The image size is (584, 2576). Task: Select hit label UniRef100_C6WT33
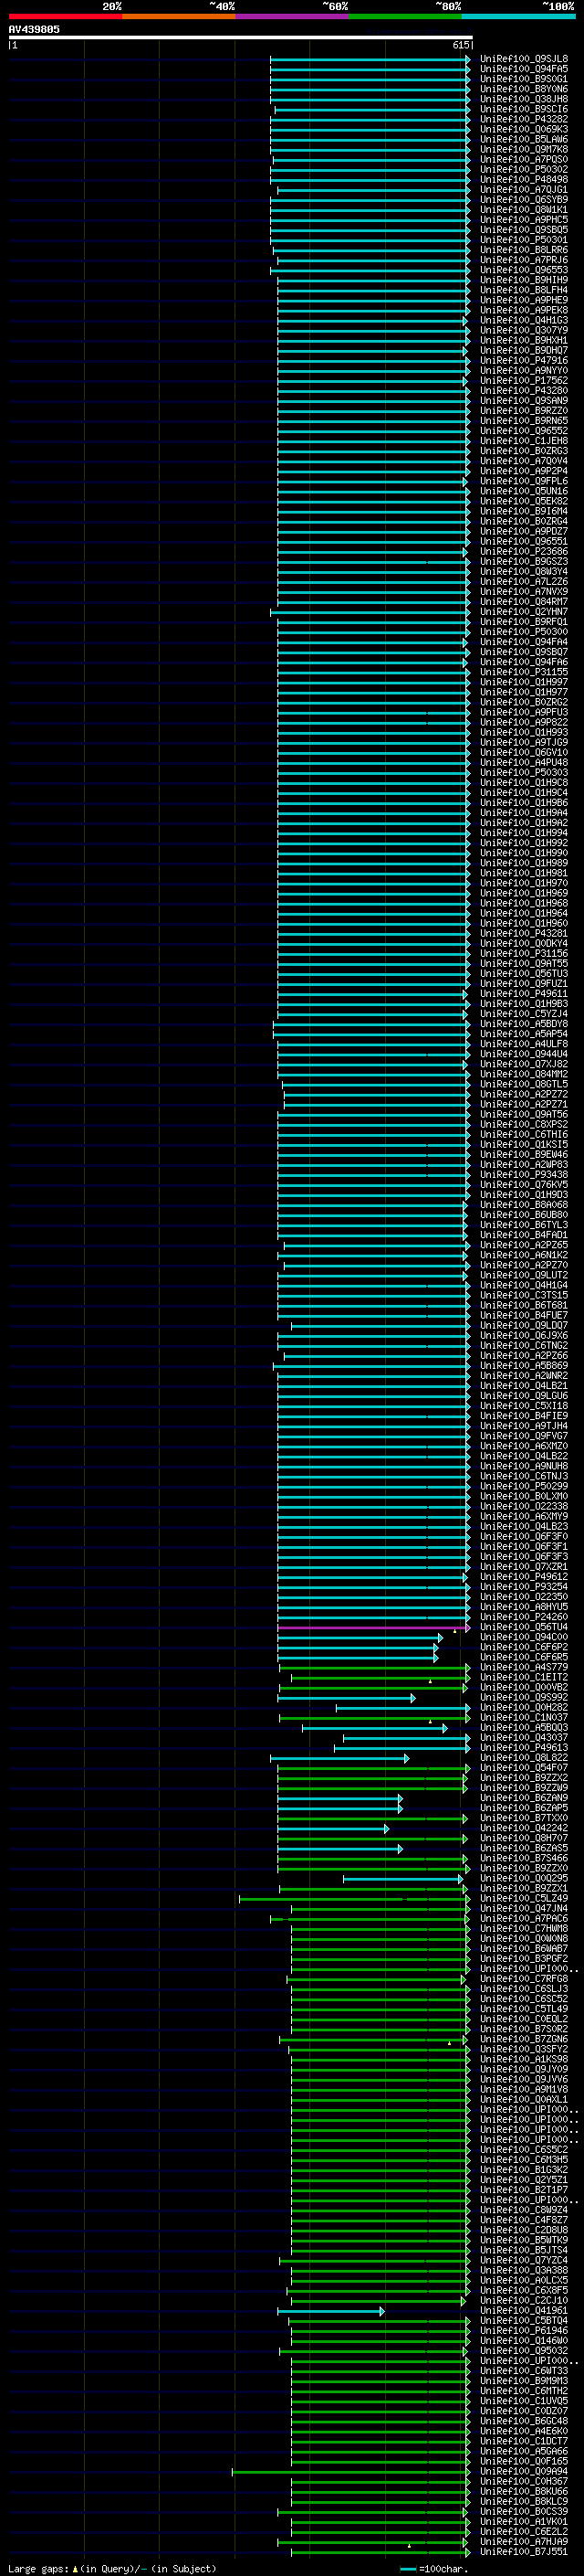523,2372
